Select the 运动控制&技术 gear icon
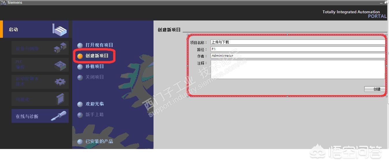Image resolution: width=389 pixels, height=166 pixels. (60, 82)
